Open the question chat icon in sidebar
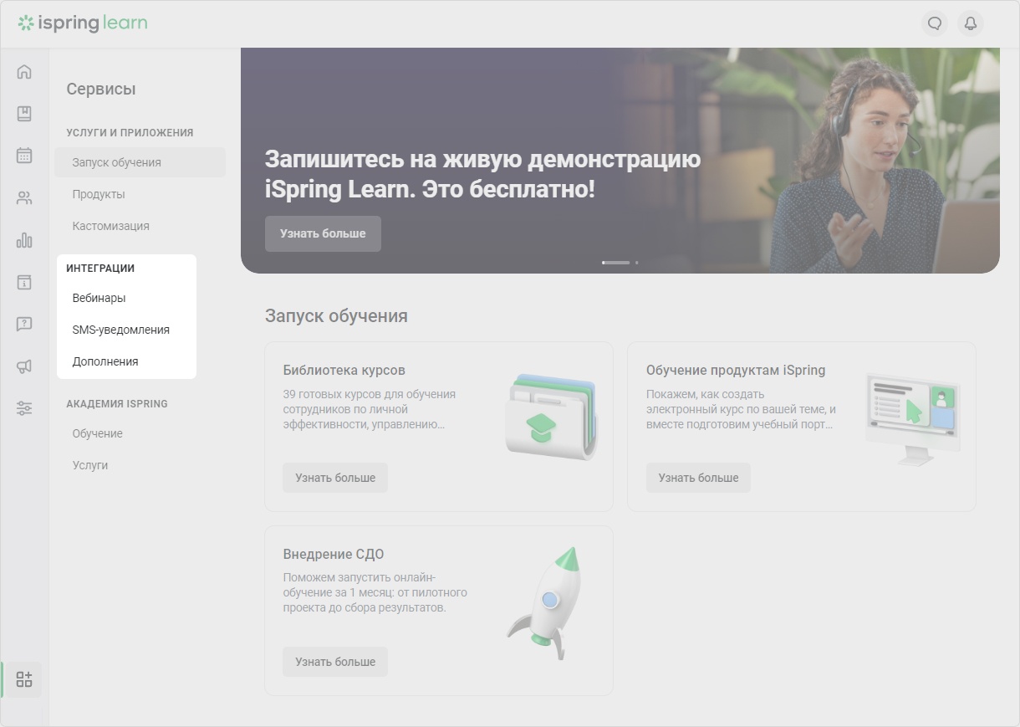 point(24,324)
